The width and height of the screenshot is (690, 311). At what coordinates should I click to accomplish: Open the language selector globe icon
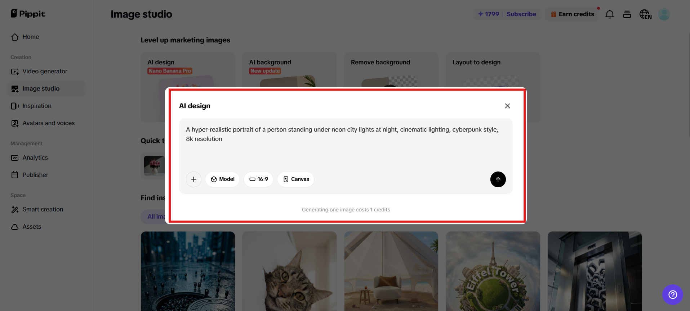click(x=645, y=14)
